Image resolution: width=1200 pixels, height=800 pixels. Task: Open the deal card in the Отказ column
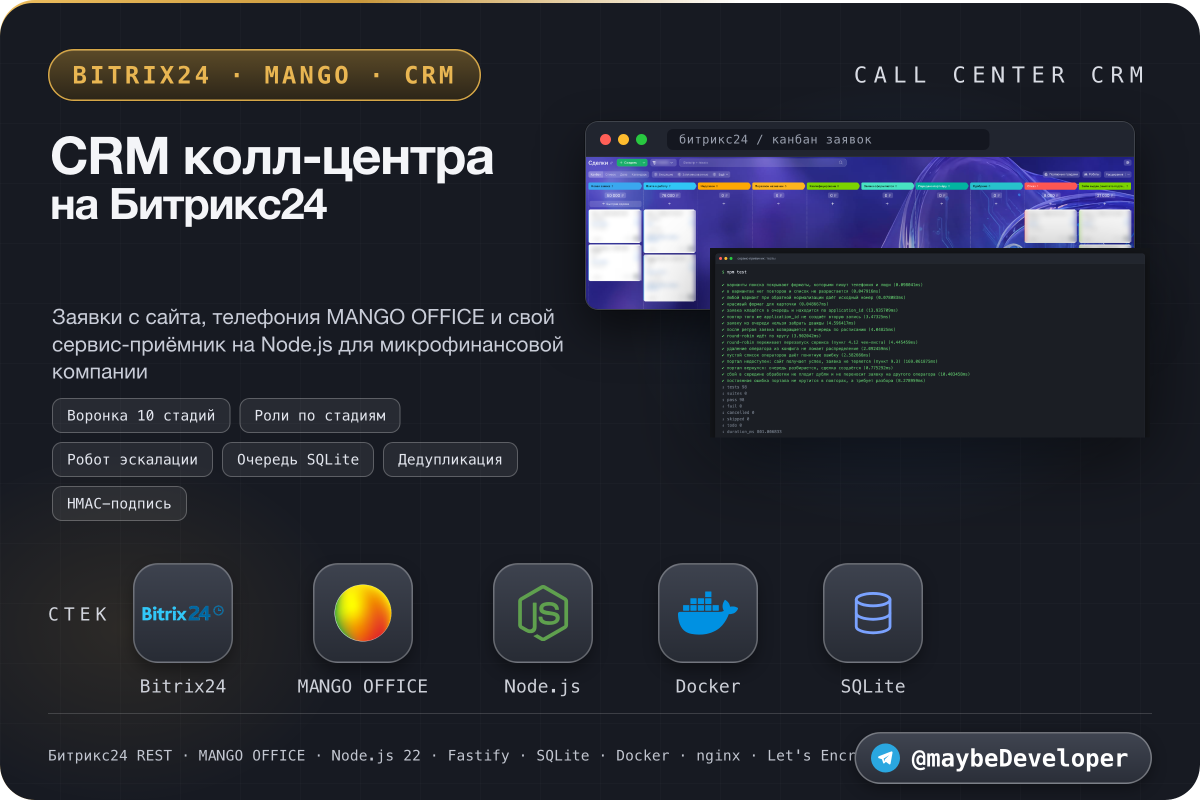point(1050,226)
